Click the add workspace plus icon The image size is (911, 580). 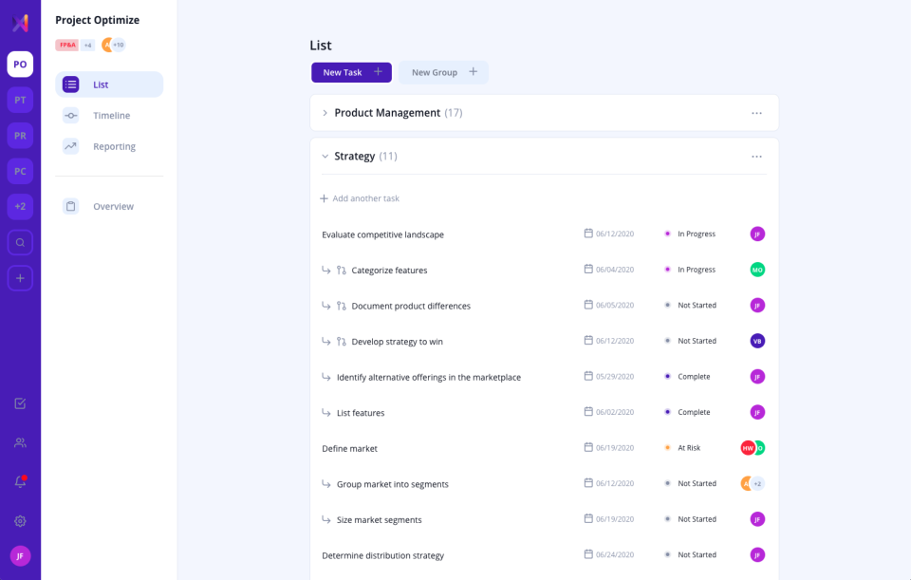(20, 278)
